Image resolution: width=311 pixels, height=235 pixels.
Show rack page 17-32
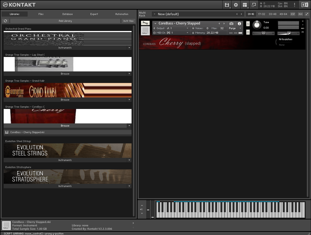(x=262, y=14)
